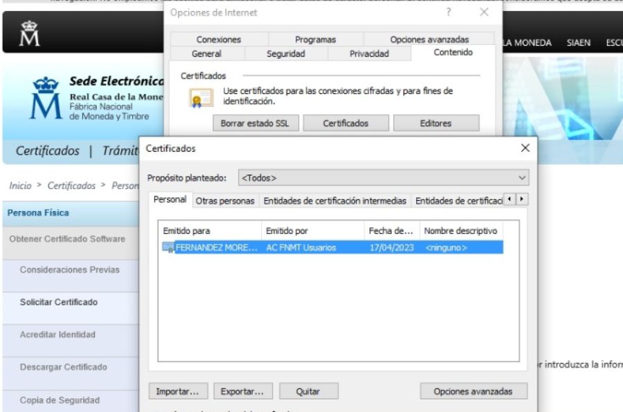Open the Propósito planteado dropdown

tap(383, 177)
